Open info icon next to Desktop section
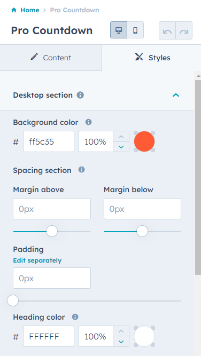Viewport: 201px width, 356px height. [x=80, y=95]
